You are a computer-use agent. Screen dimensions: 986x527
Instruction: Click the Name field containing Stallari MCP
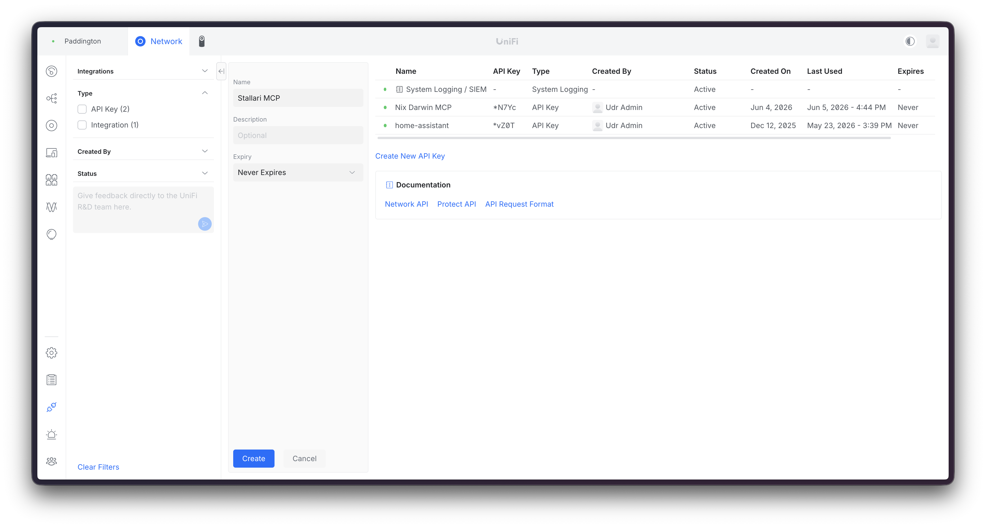[298, 98]
